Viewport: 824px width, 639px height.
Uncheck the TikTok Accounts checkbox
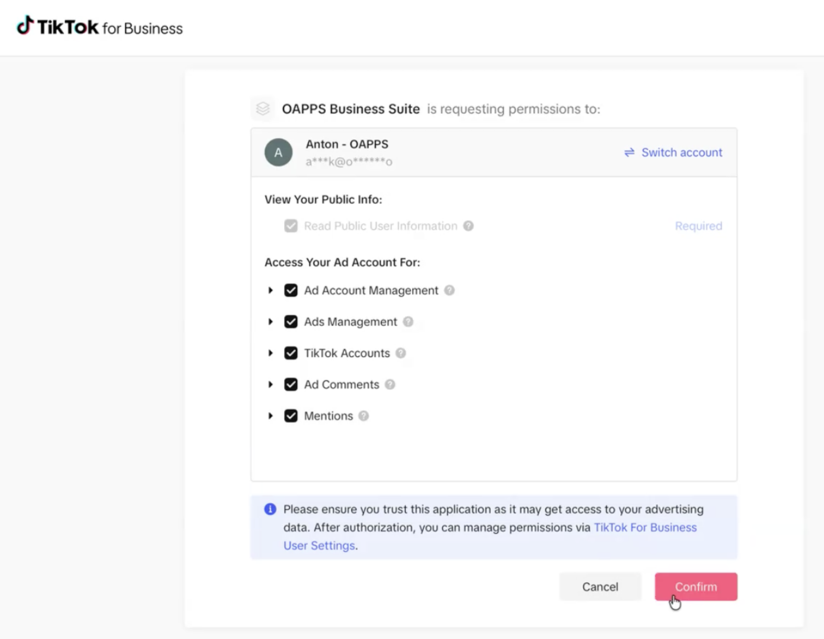(x=291, y=353)
